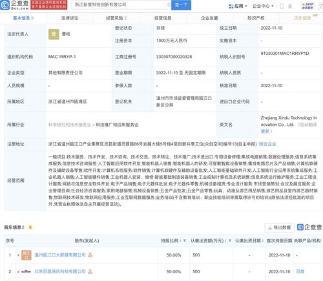Viewport: 323px width, 281px height.
Task: Click the orange badge icon beside 股东信息
Action: pyautogui.click(x=30, y=227)
